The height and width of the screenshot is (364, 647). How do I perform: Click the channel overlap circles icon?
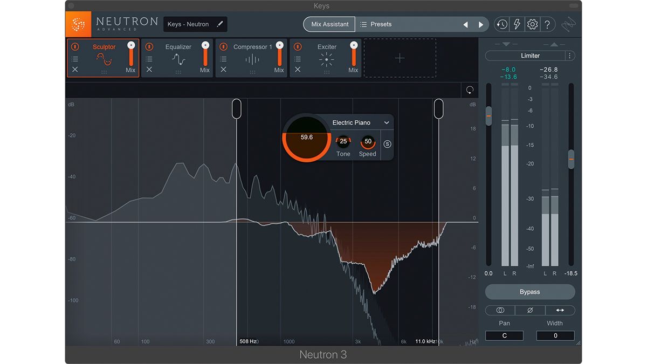pos(500,311)
